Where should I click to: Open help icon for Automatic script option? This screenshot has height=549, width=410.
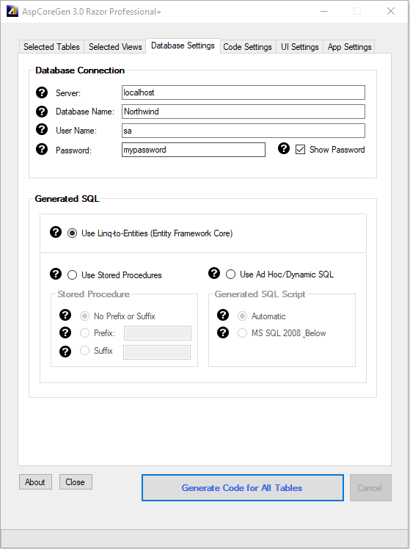point(223,315)
